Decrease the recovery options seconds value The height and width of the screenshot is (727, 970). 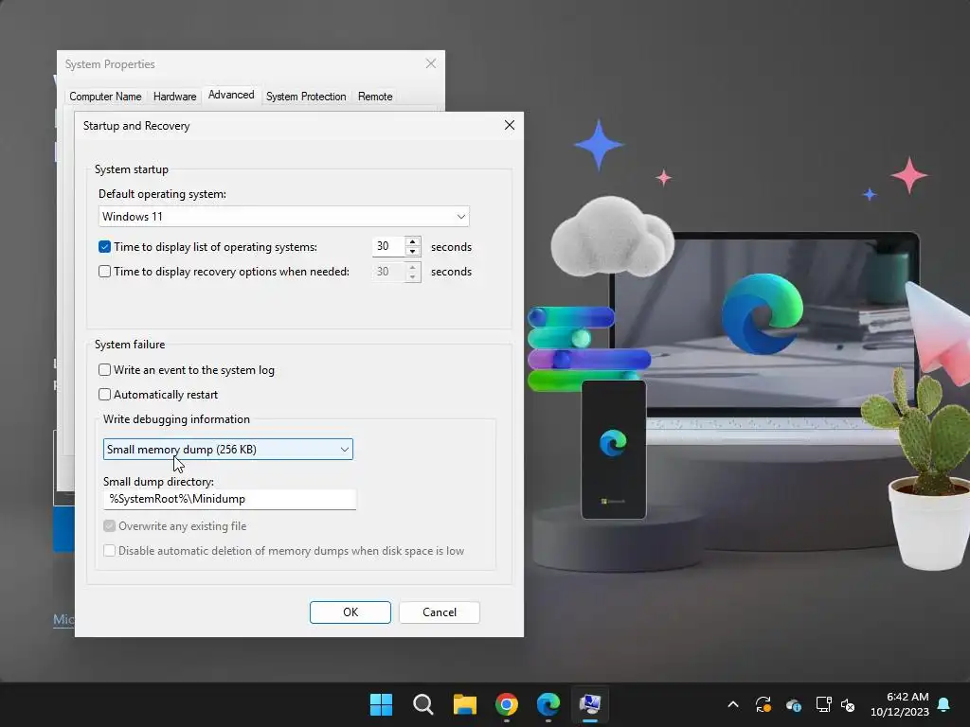(x=413, y=276)
